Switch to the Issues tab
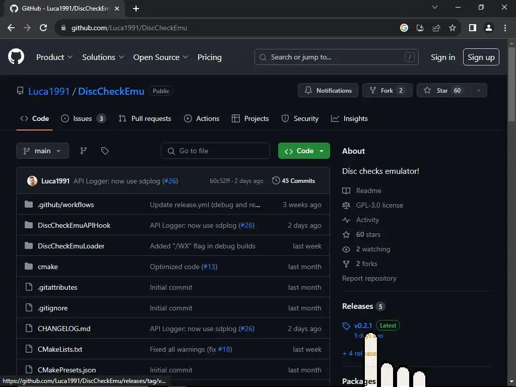 [x=83, y=118]
